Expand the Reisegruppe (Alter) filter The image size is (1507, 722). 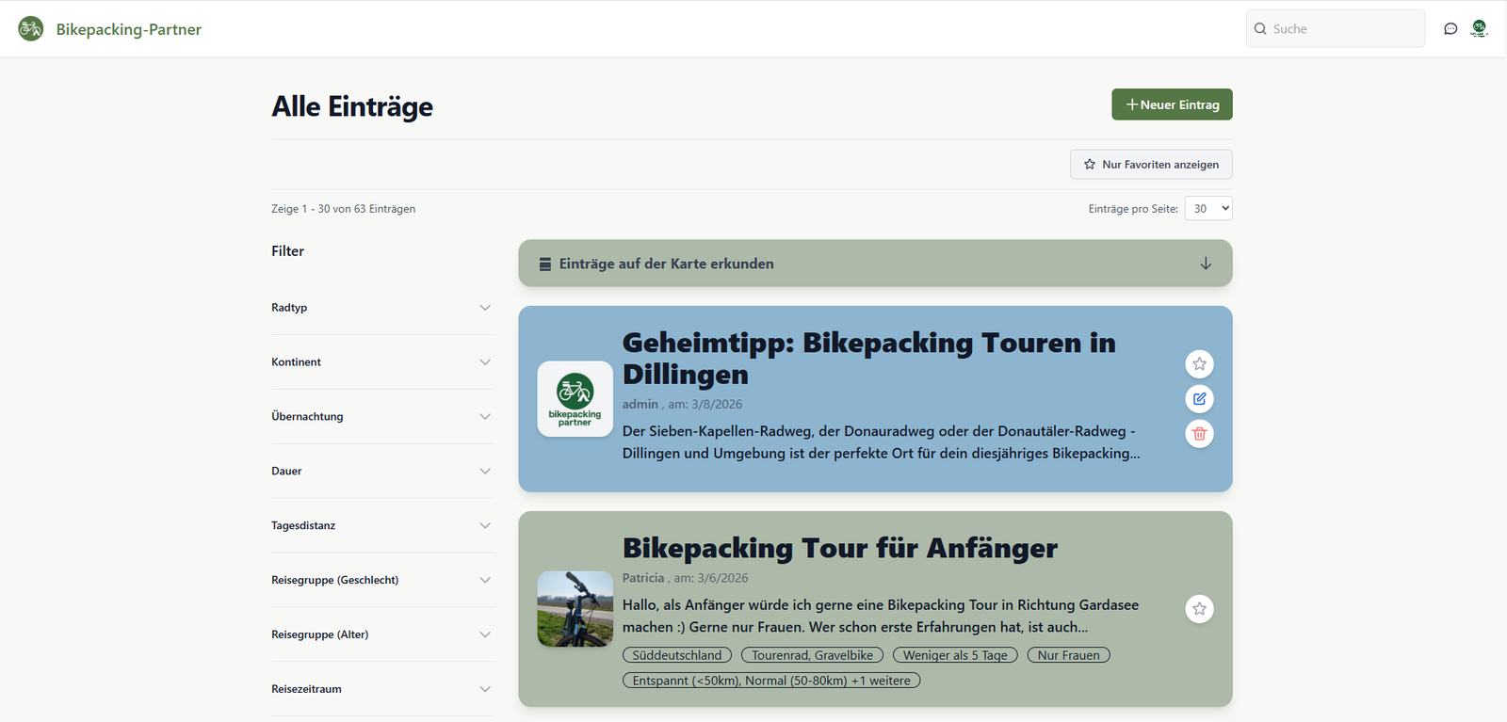(x=381, y=635)
